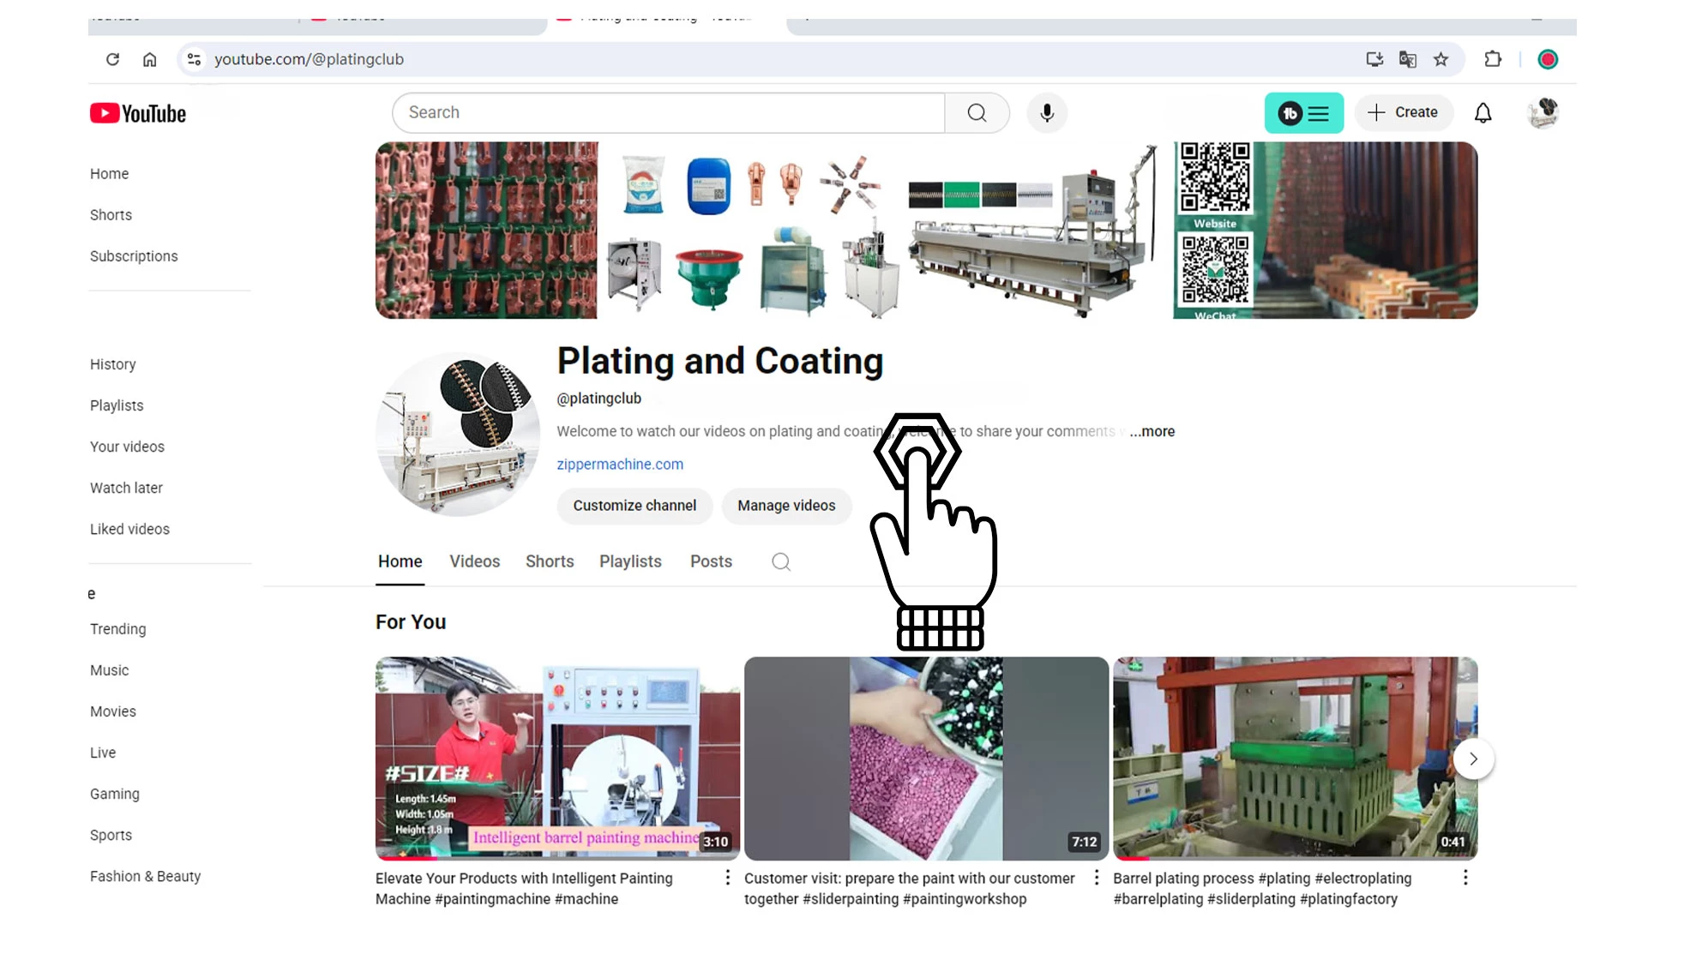Play the Intelligent barrel painting machine thumbnail
This screenshot has width=1702, height=954.
pos(557,759)
